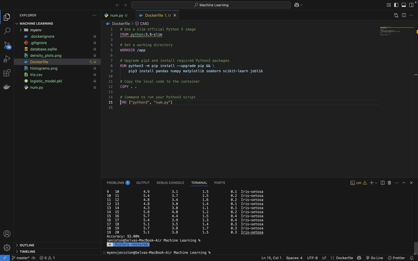This screenshot has width=418, height=261.
Task: Click the zsh terminal shell label
Action: (x=358, y=183)
